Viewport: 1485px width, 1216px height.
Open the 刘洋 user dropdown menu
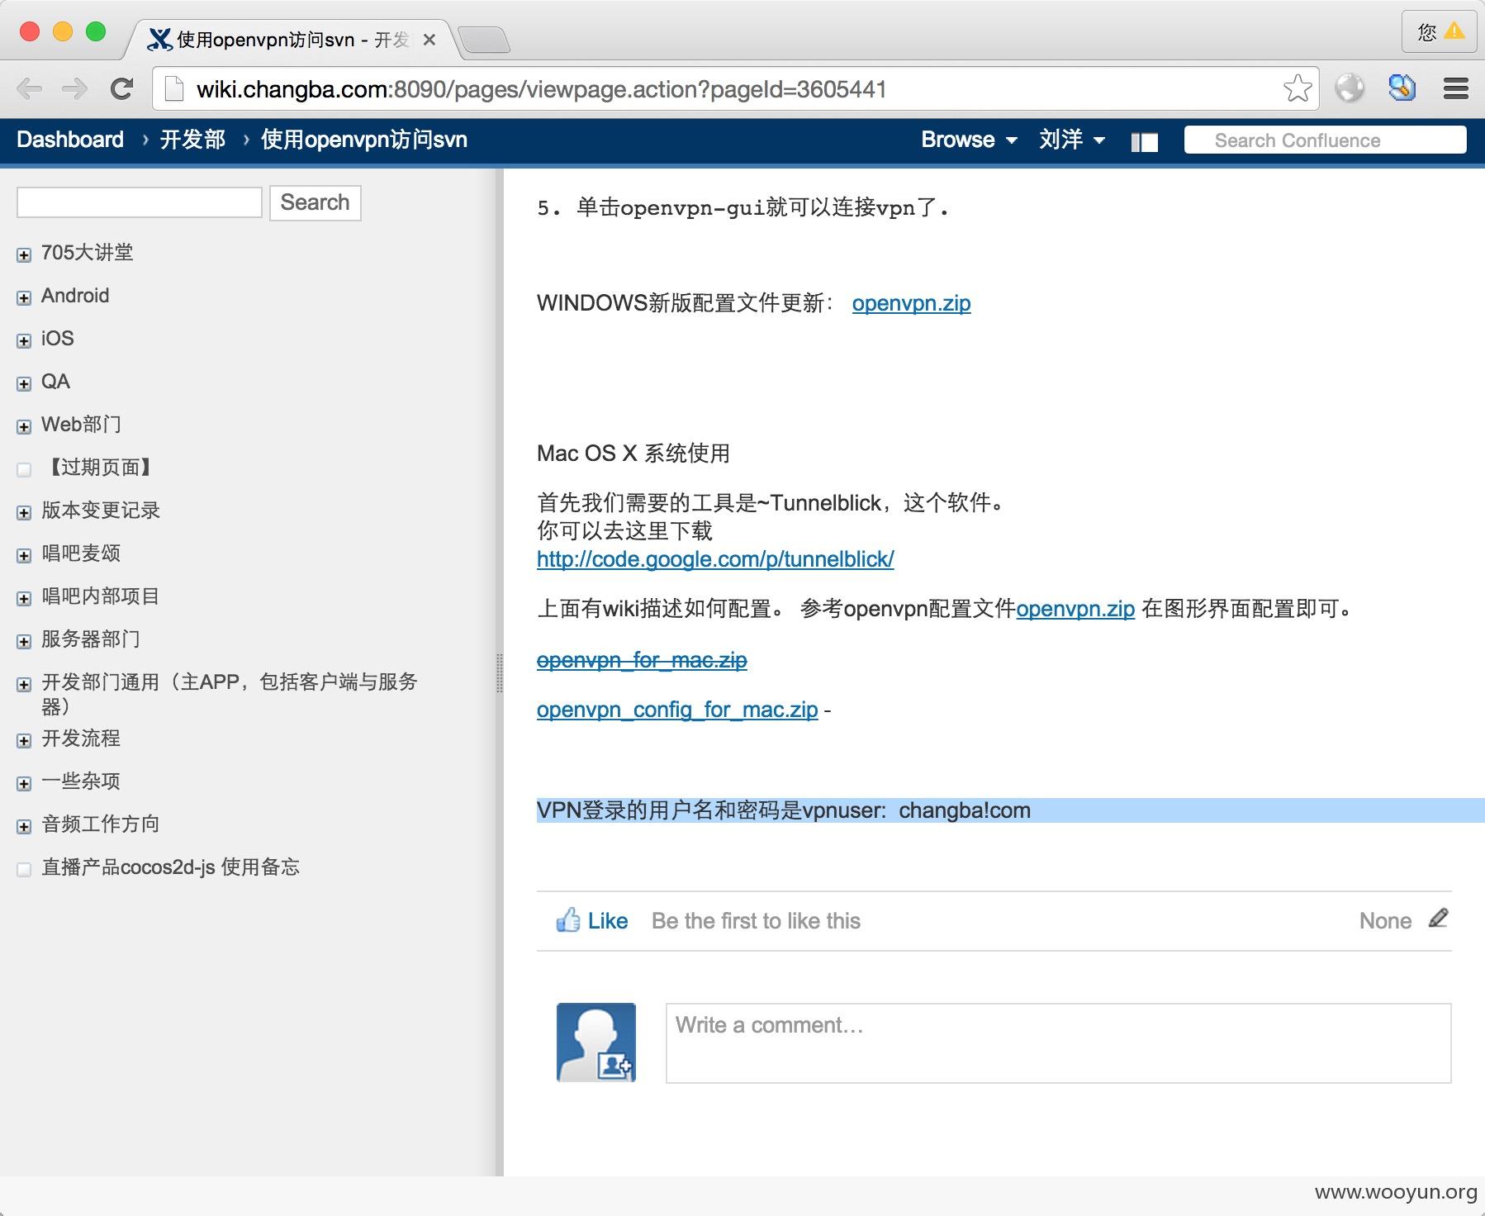[1072, 140]
